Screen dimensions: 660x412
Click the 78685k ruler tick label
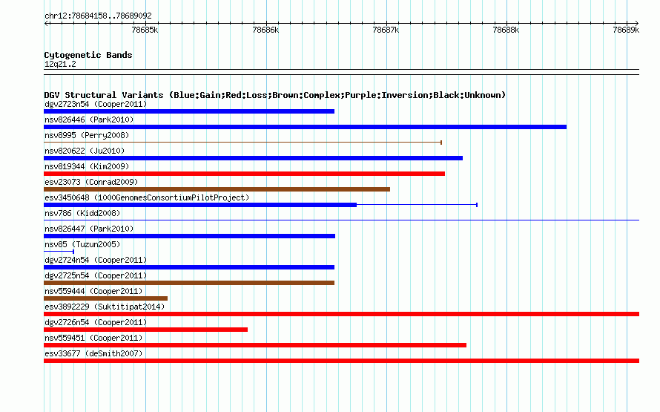pos(145,30)
